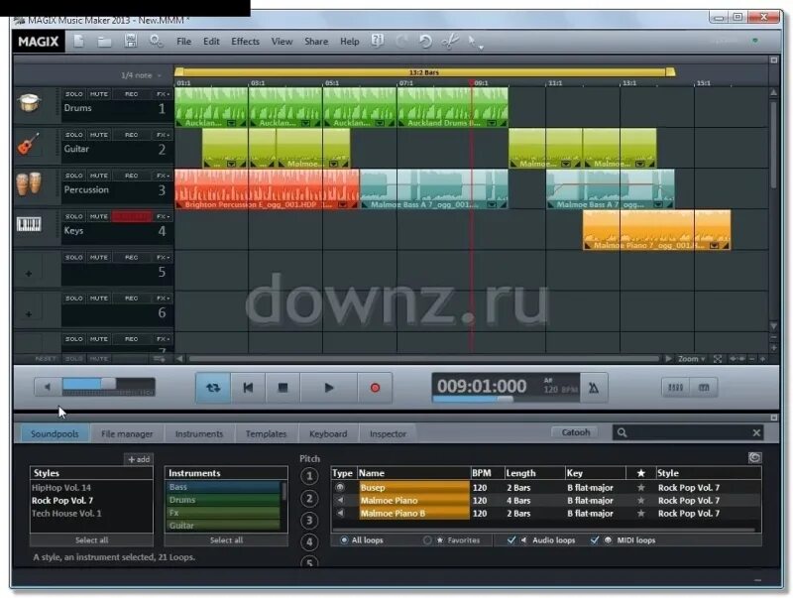The height and width of the screenshot is (598, 793).
Task: Open the Zoom dropdown below timeline
Action: (691, 359)
